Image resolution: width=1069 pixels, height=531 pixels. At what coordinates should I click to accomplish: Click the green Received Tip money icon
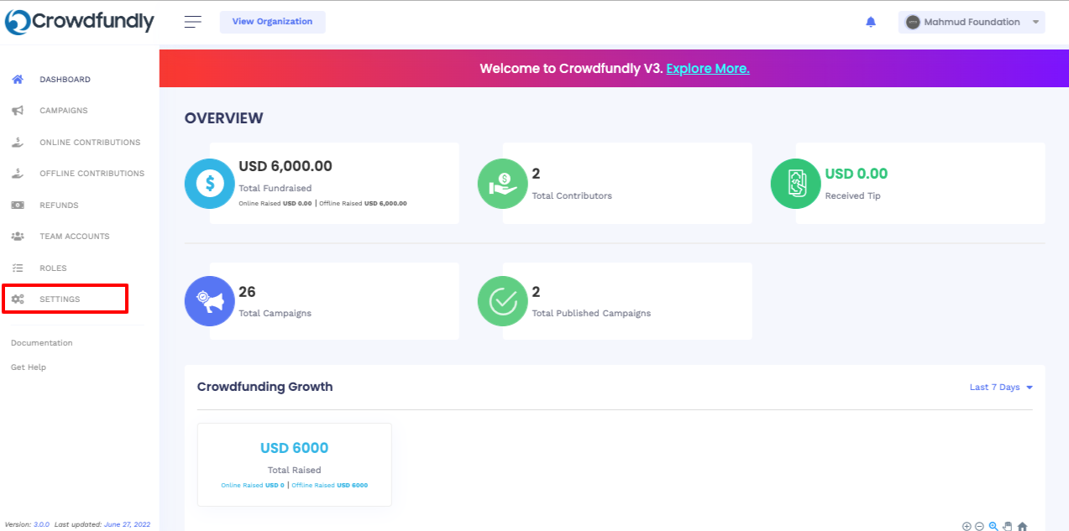[x=796, y=184]
